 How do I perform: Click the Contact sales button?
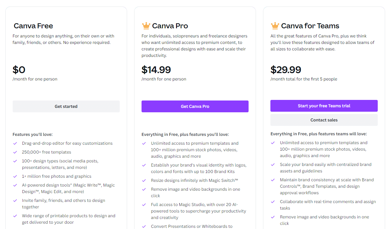(x=324, y=120)
